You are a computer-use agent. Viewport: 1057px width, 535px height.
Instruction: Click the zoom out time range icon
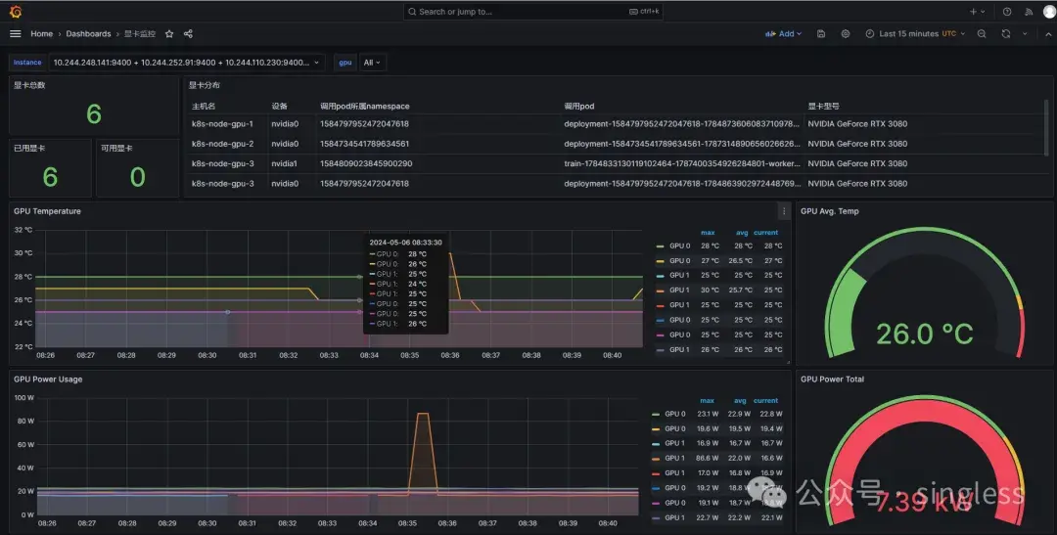tap(981, 33)
